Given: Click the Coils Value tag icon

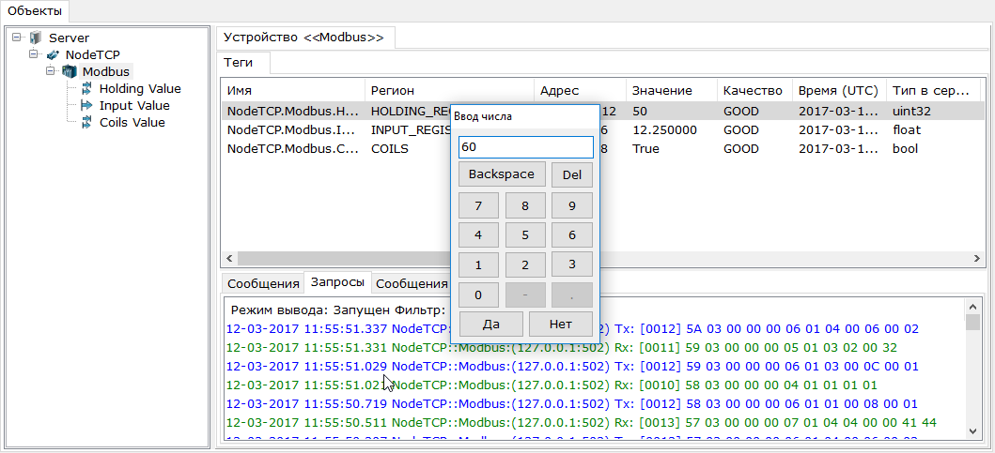Looking at the screenshot, I should point(86,123).
